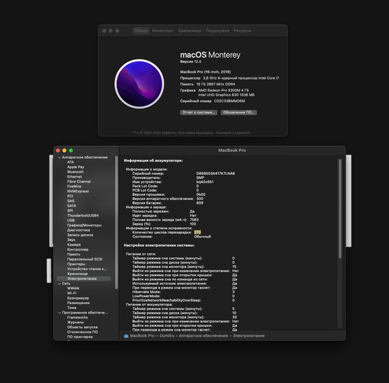Click the Лицензия и гарантия footer link
The width and height of the screenshot is (389, 383).
[x=233, y=133]
